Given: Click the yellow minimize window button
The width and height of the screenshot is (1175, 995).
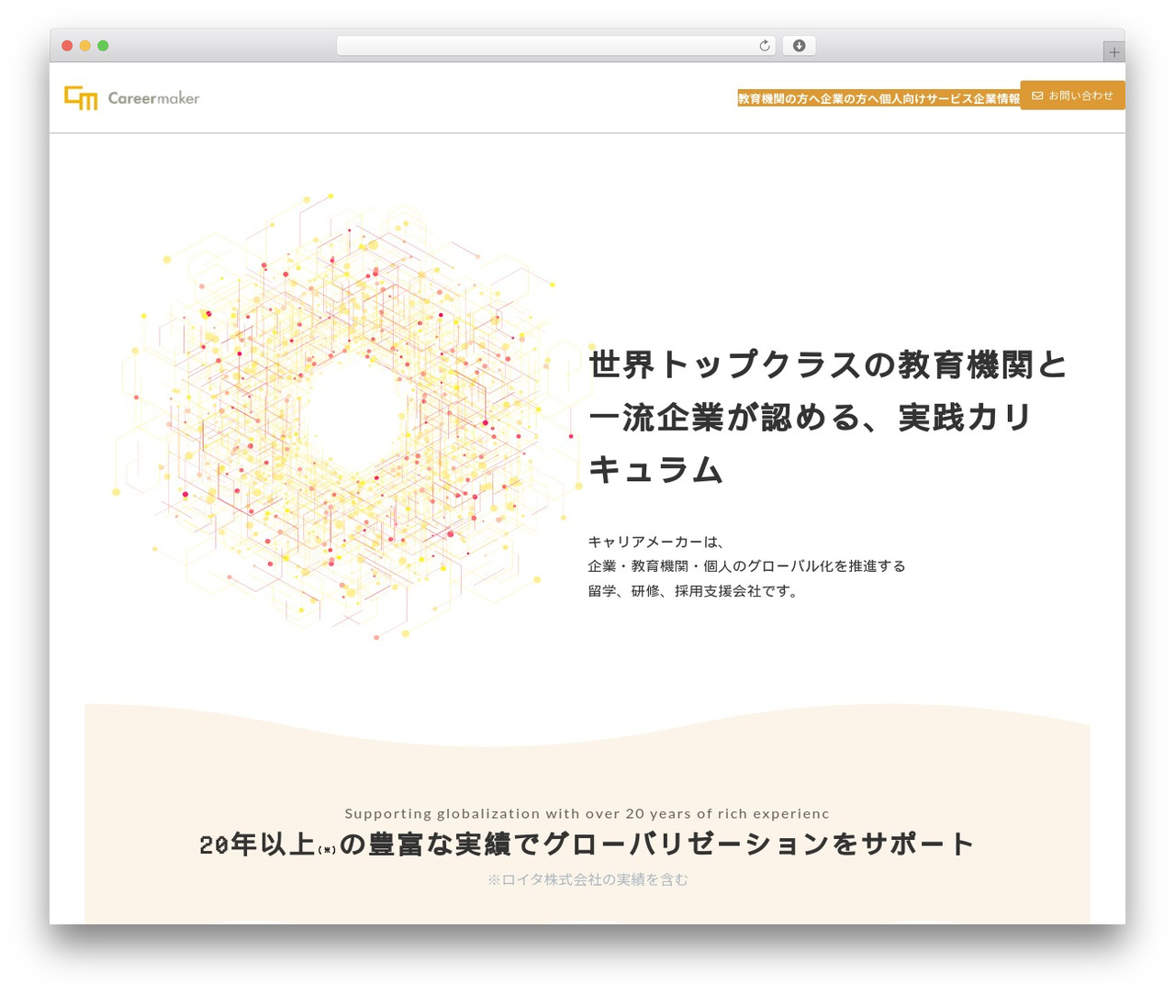Looking at the screenshot, I should tap(84, 46).
